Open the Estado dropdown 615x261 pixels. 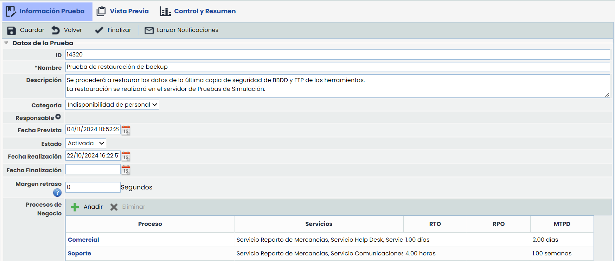coord(85,143)
